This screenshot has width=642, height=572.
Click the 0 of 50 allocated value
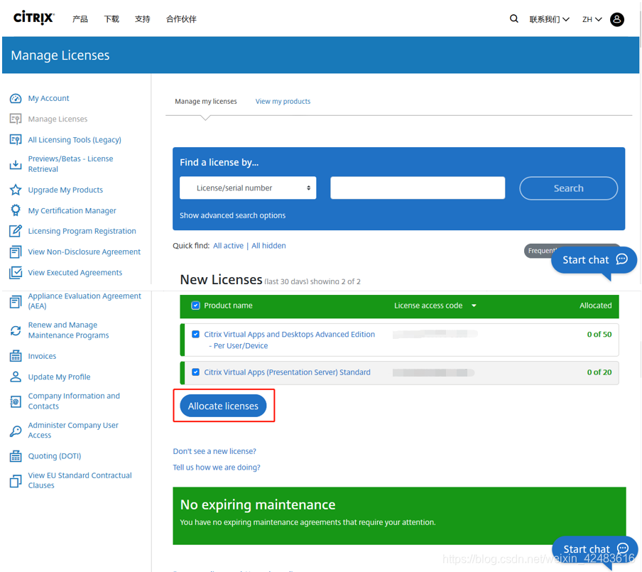[599, 334]
